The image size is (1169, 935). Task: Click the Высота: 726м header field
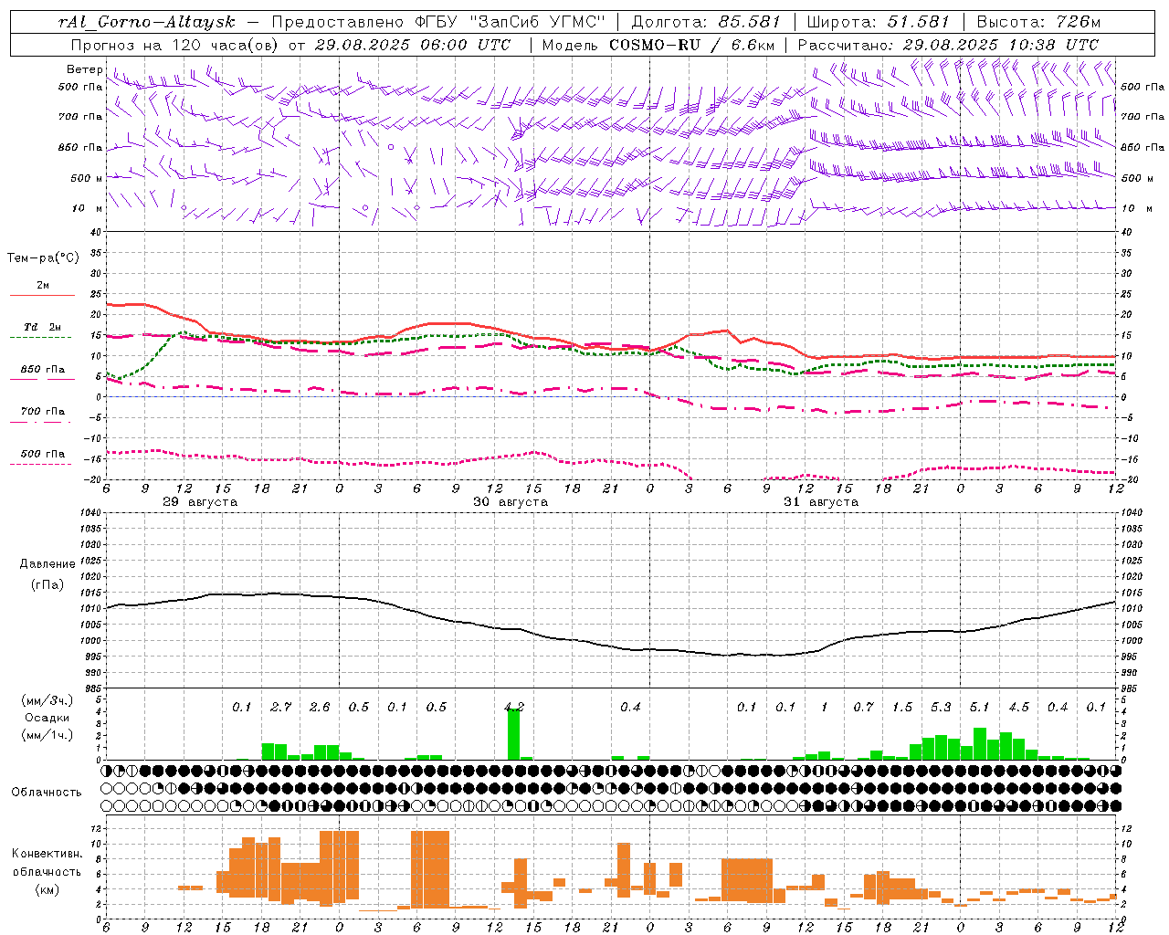(x=1038, y=22)
